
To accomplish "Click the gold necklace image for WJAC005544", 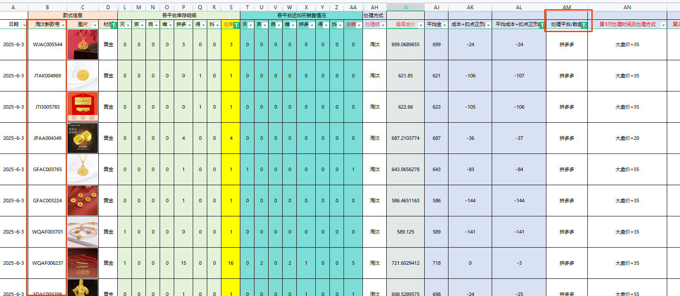I will (x=82, y=44).
